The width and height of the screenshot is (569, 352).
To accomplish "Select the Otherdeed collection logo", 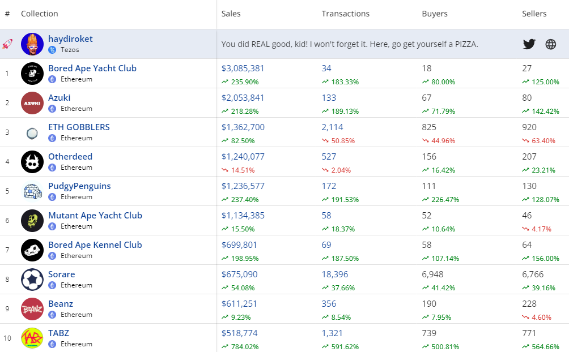I will (32, 162).
